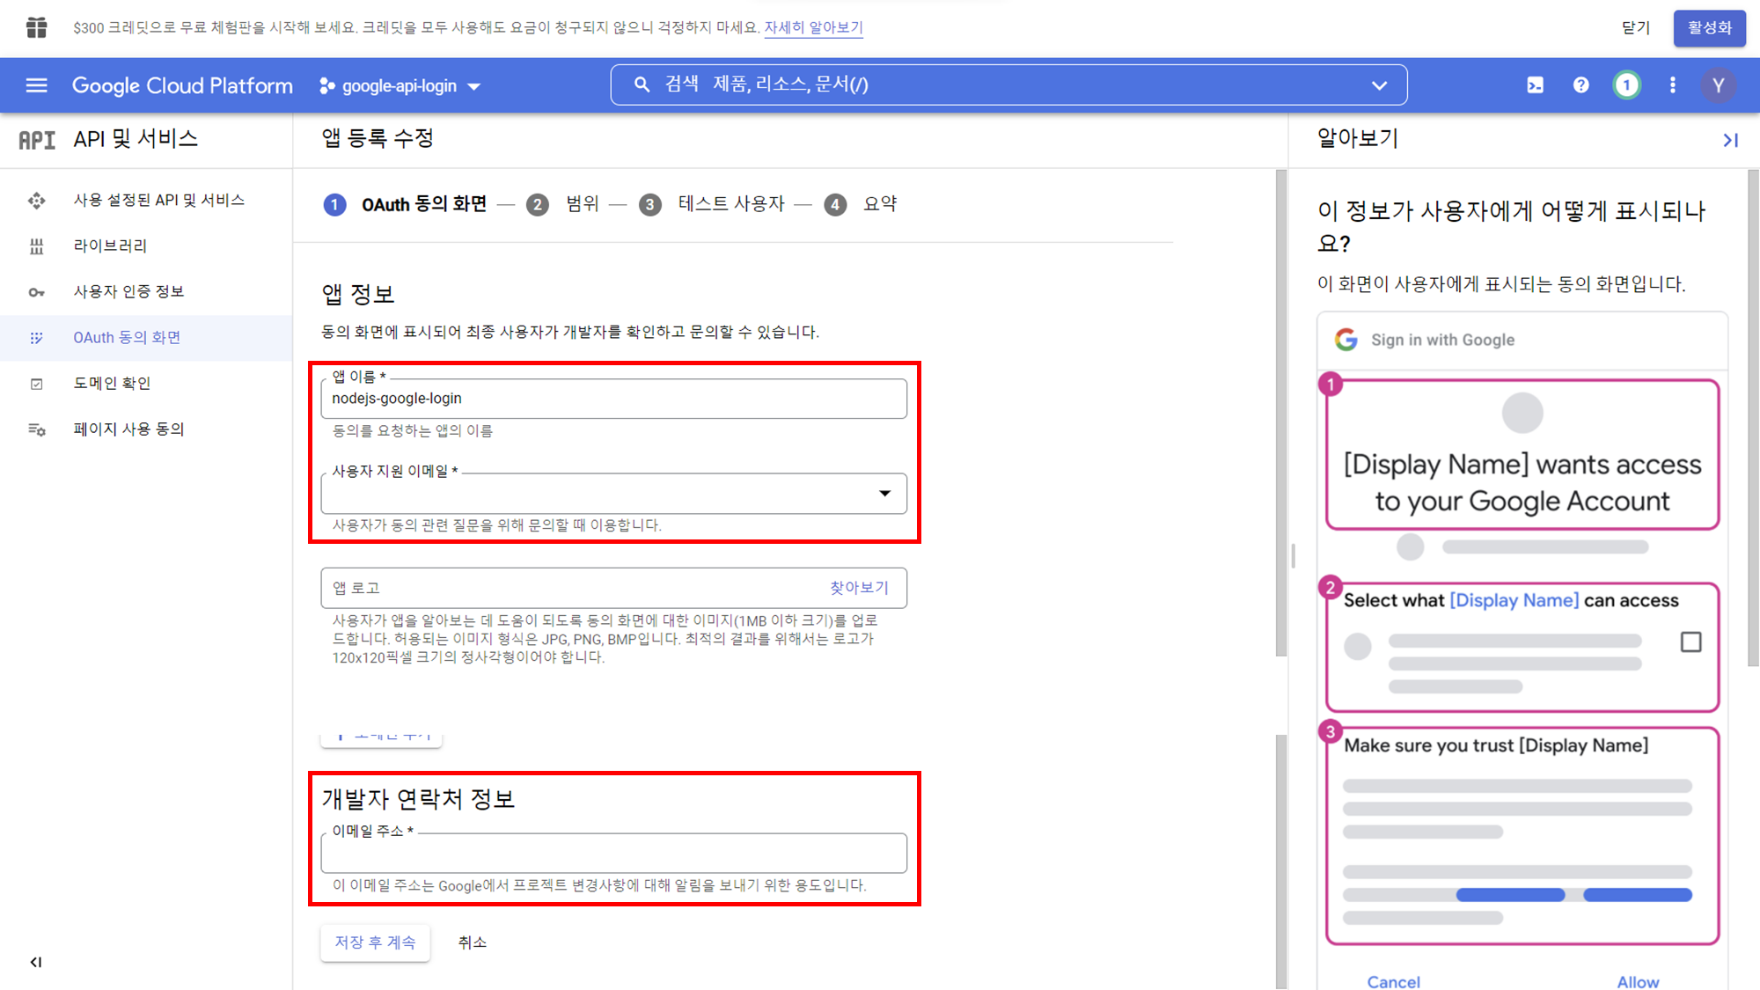Open the hamburger navigation menu
The width and height of the screenshot is (1760, 990).
tap(36, 85)
